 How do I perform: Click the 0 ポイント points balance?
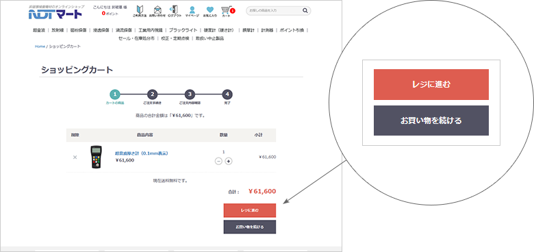[110, 14]
